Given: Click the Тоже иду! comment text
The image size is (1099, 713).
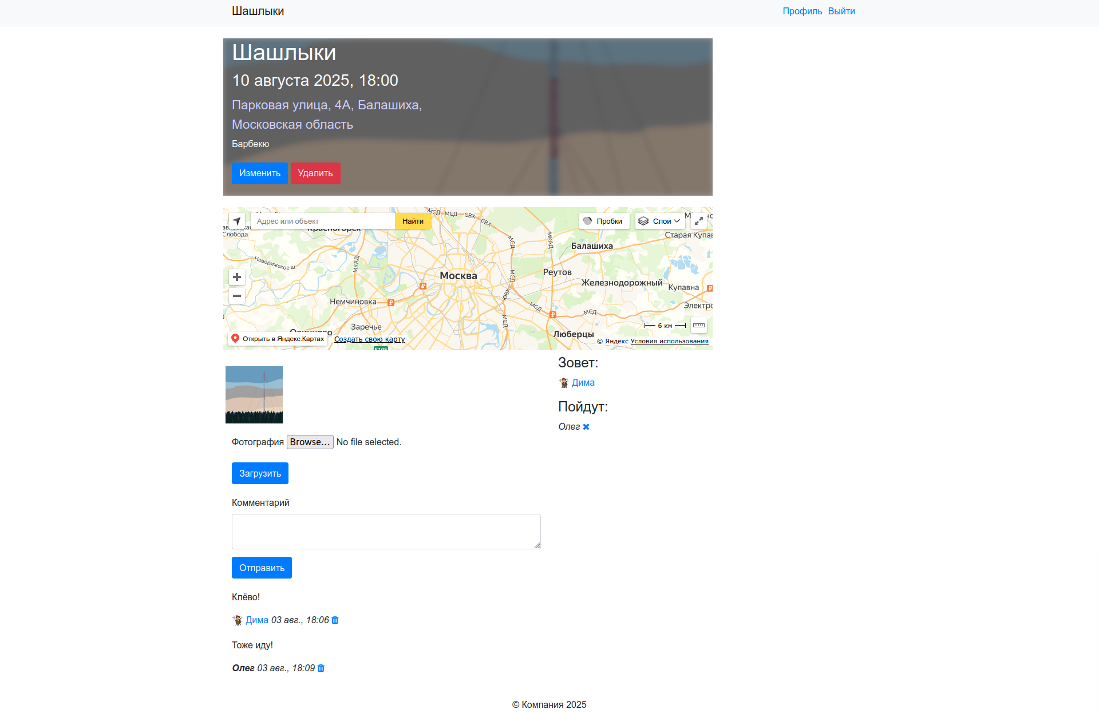Looking at the screenshot, I should (x=252, y=645).
